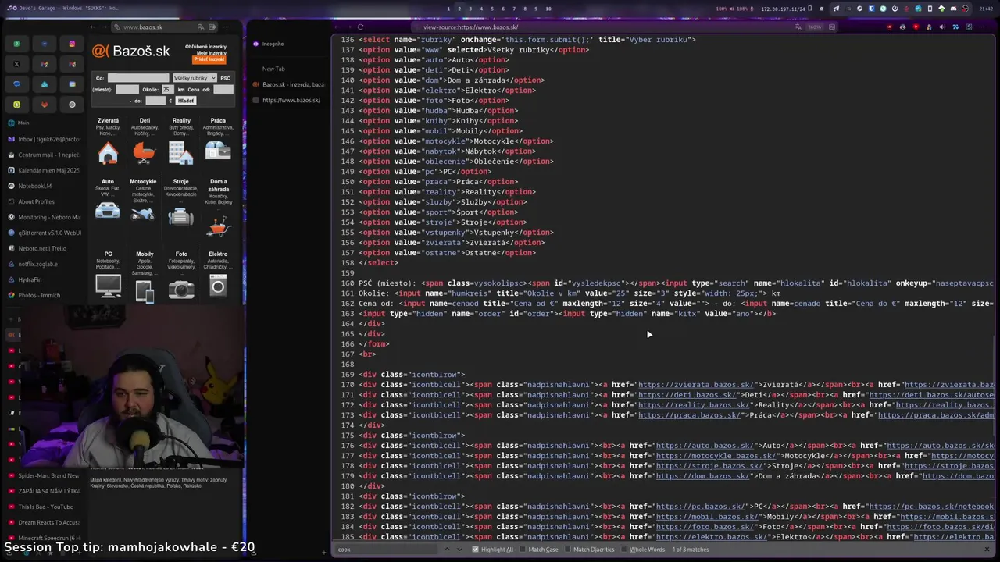Click the Motocykle motorbike category icon
Viewport: 1000px width, 562px height.
(143, 213)
